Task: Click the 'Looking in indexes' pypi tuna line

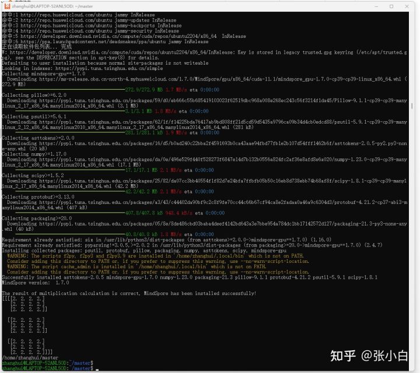Action: [x=82, y=68]
